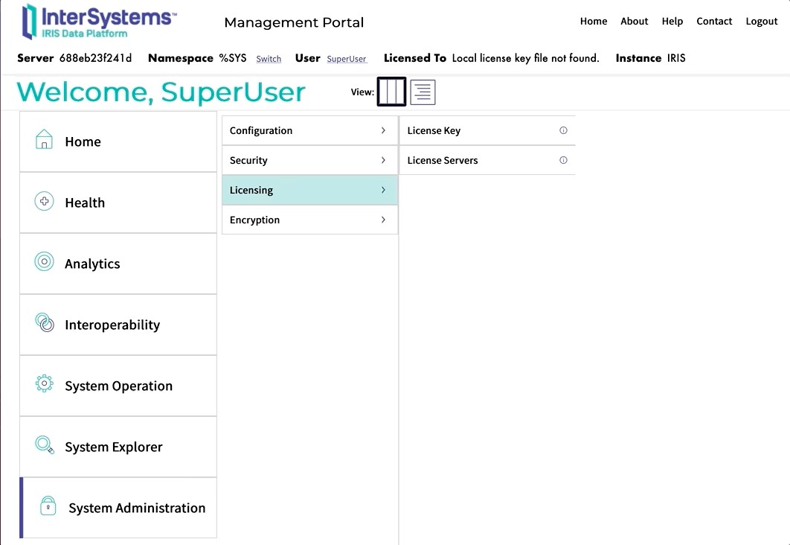
Task: Expand the Encryption submenu
Action: [383, 220]
